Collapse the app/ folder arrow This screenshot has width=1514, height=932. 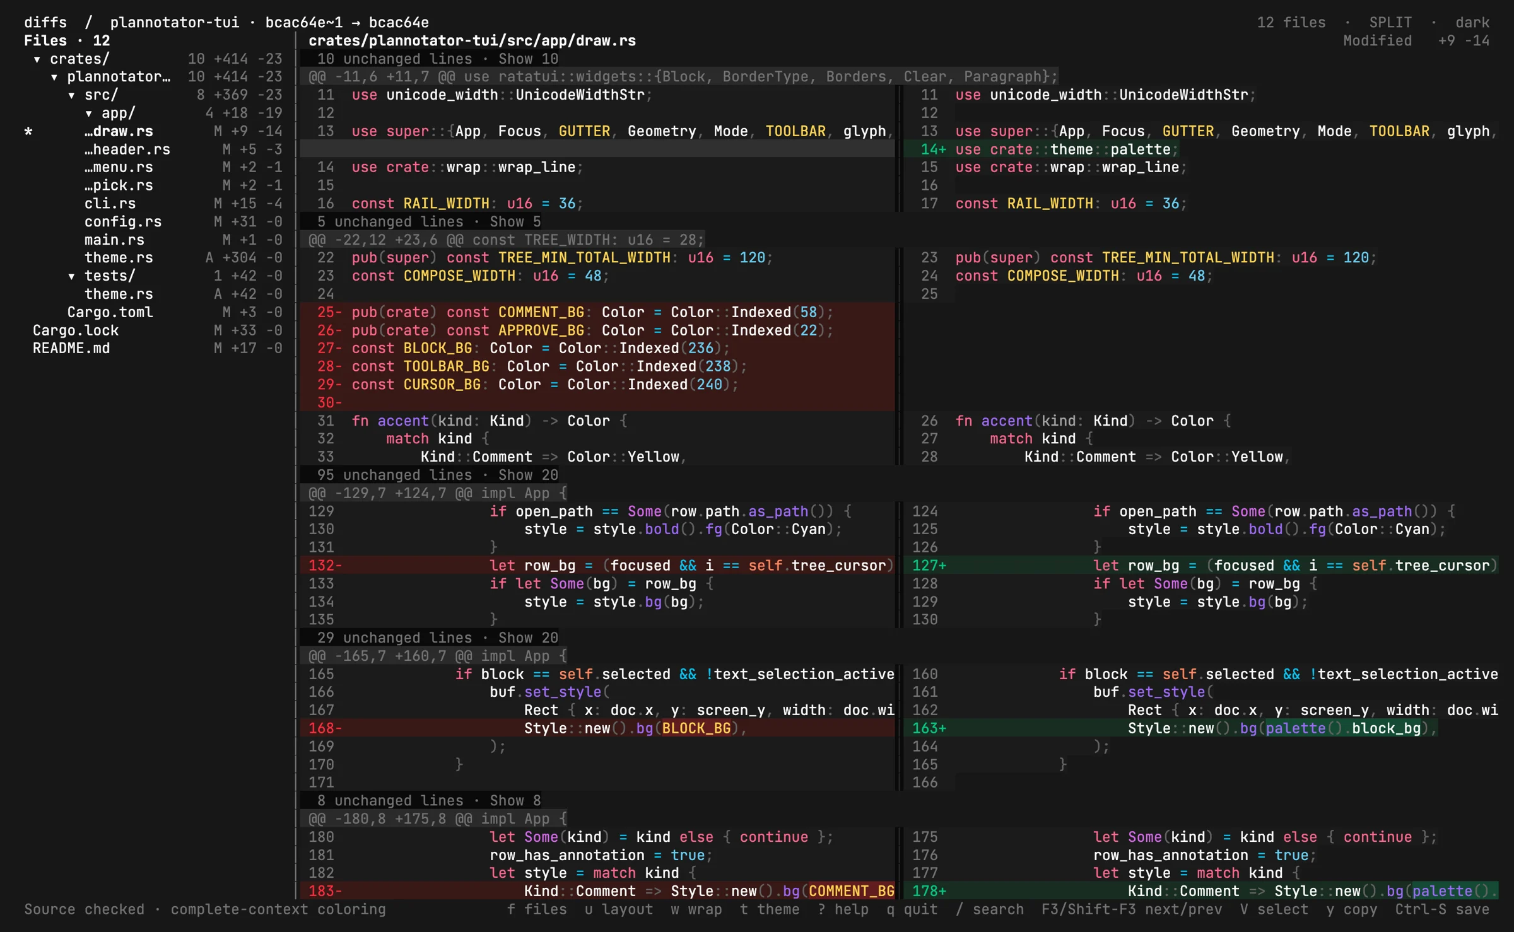[89, 114]
